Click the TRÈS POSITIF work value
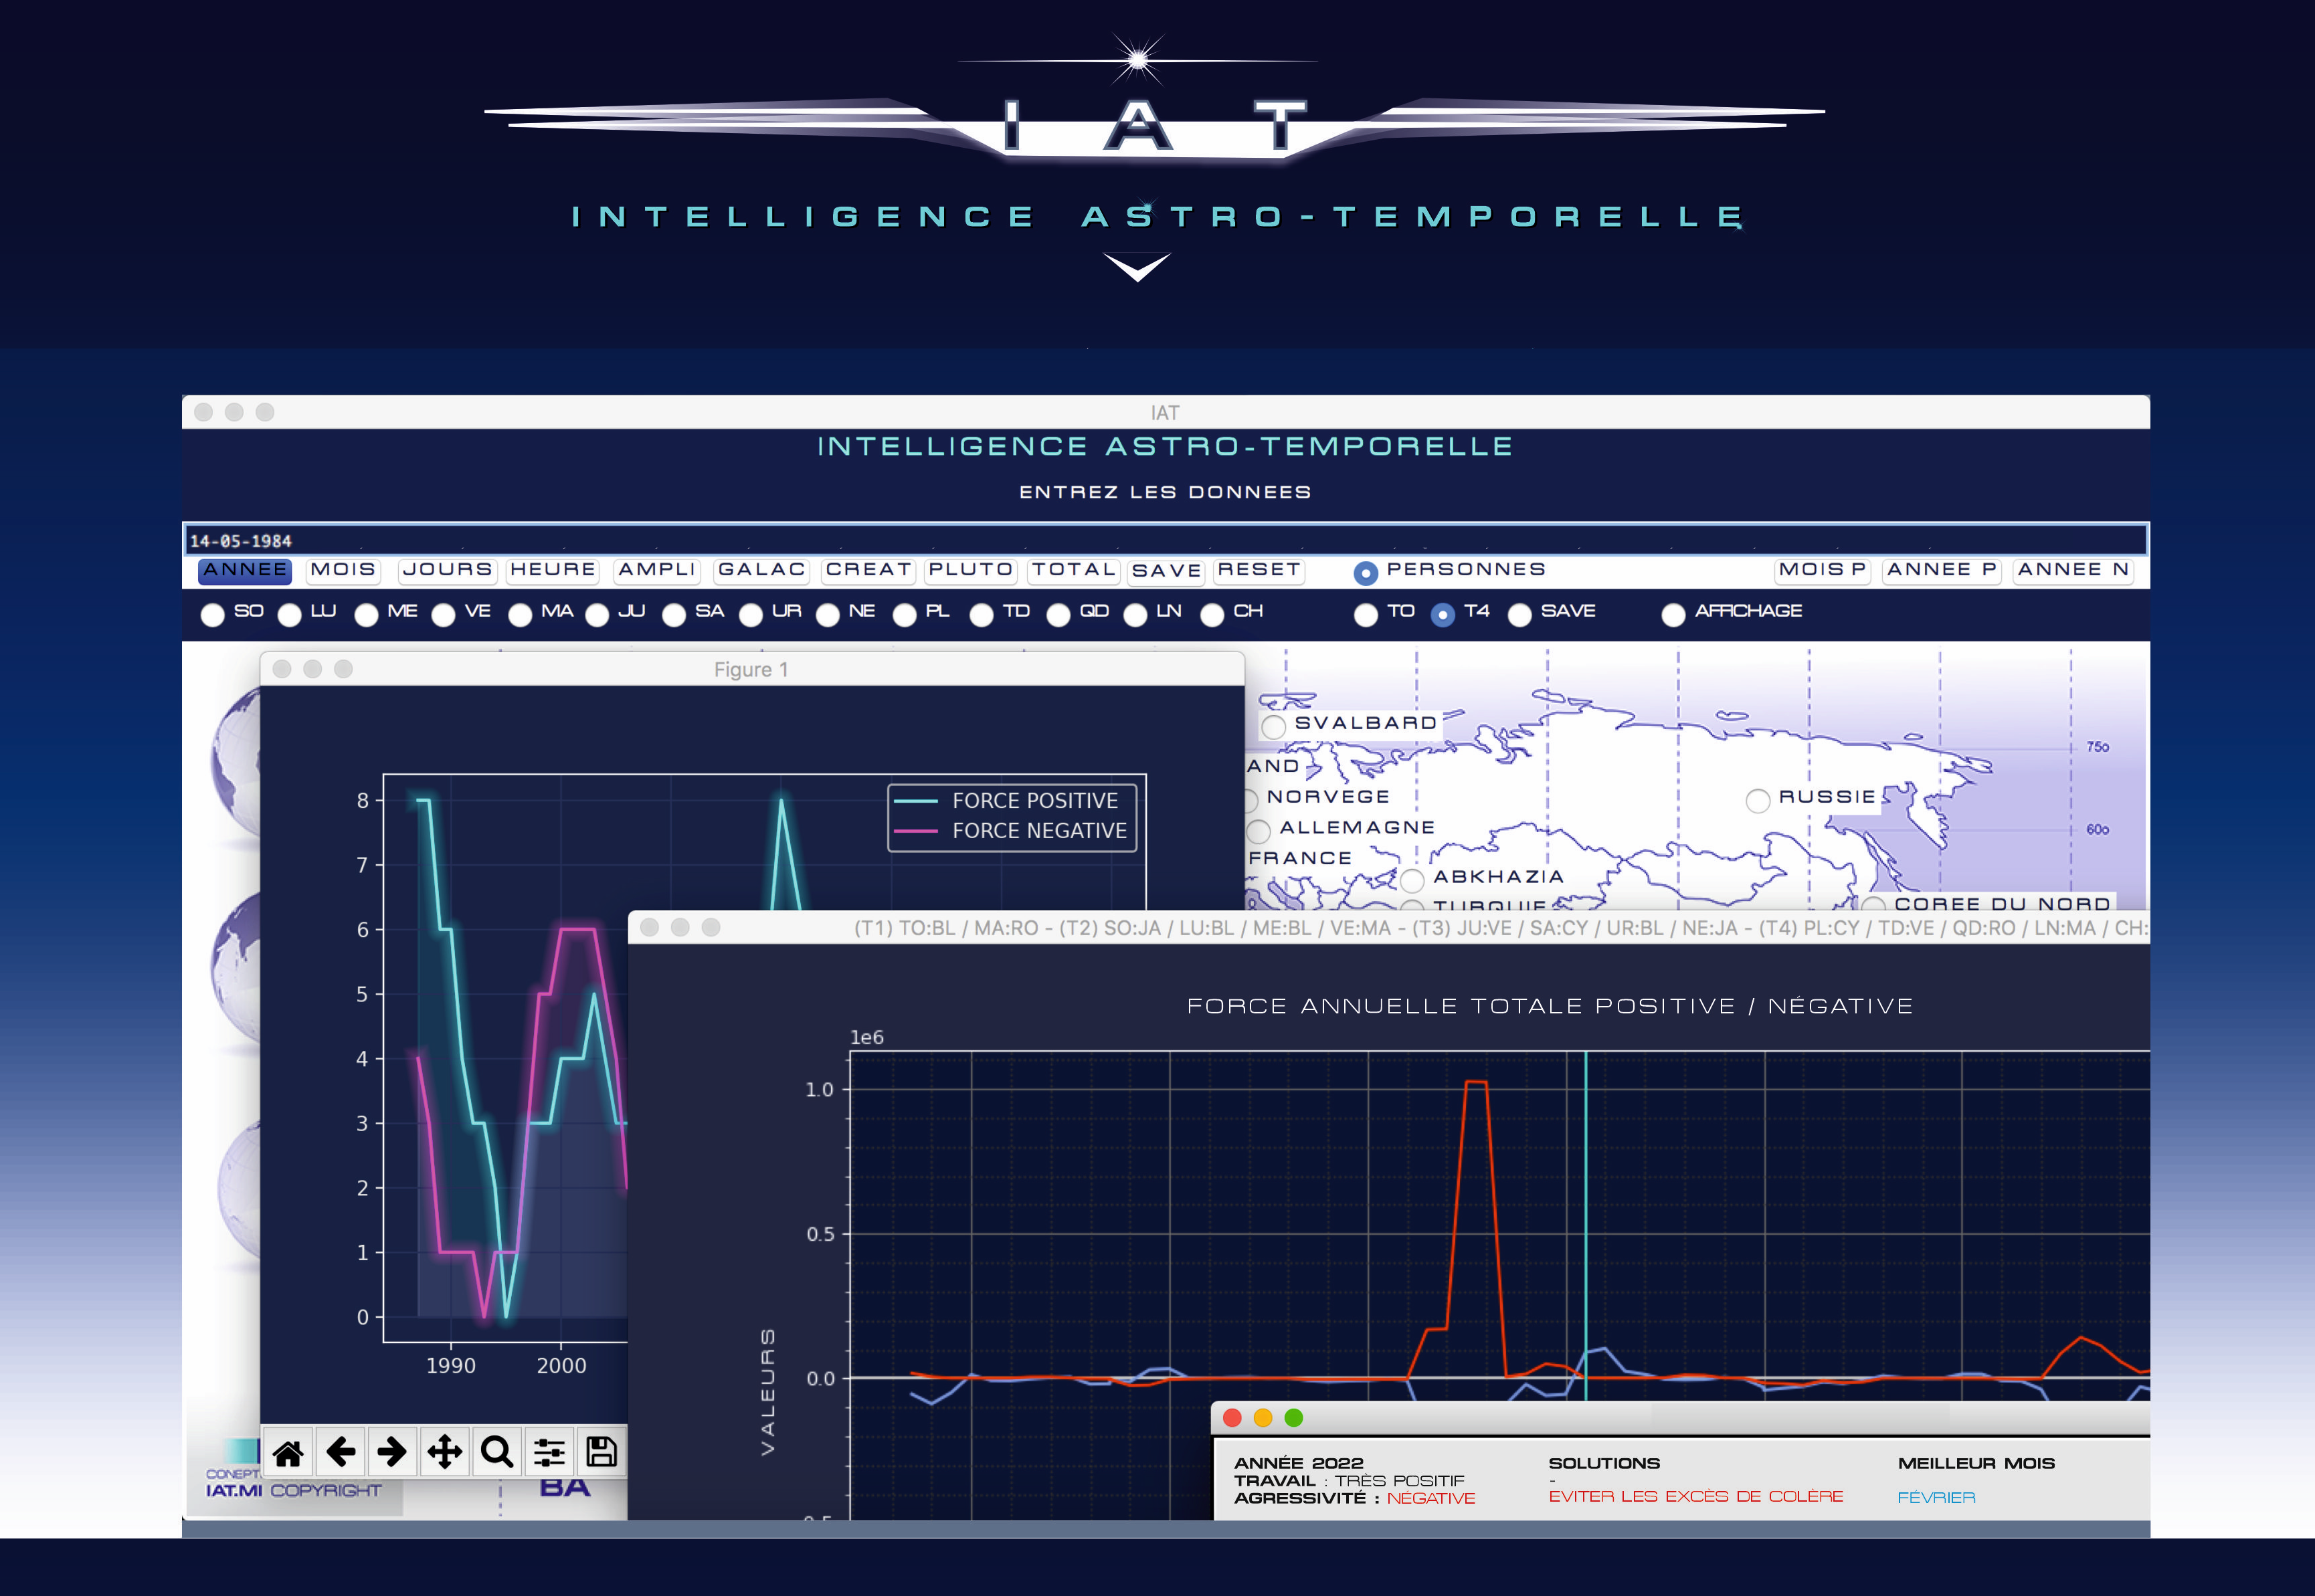Viewport: 2315px width, 1596px height. (x=1399, y=1481)
